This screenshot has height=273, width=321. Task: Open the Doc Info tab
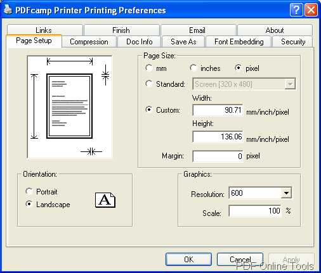tap(140, 42)
